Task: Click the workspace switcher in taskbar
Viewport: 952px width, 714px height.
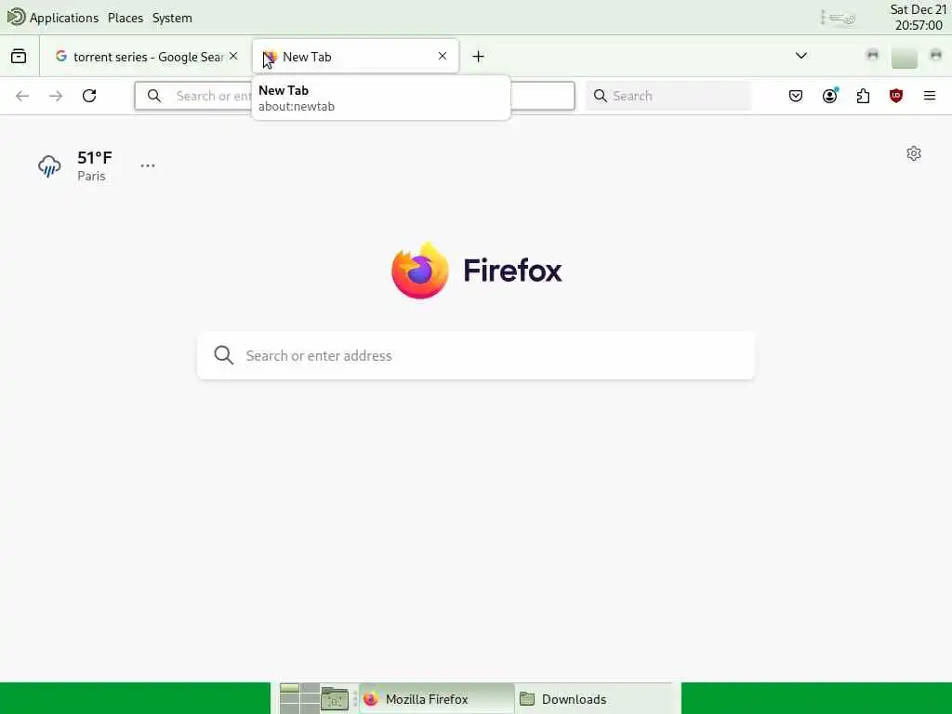Action: click(299, 698)
